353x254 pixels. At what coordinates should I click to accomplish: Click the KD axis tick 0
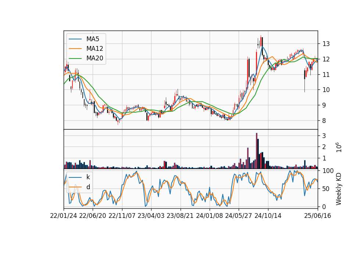tap(324, 207)
